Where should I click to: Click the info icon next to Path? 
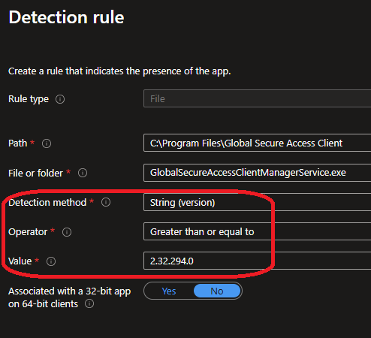point(47,143)
